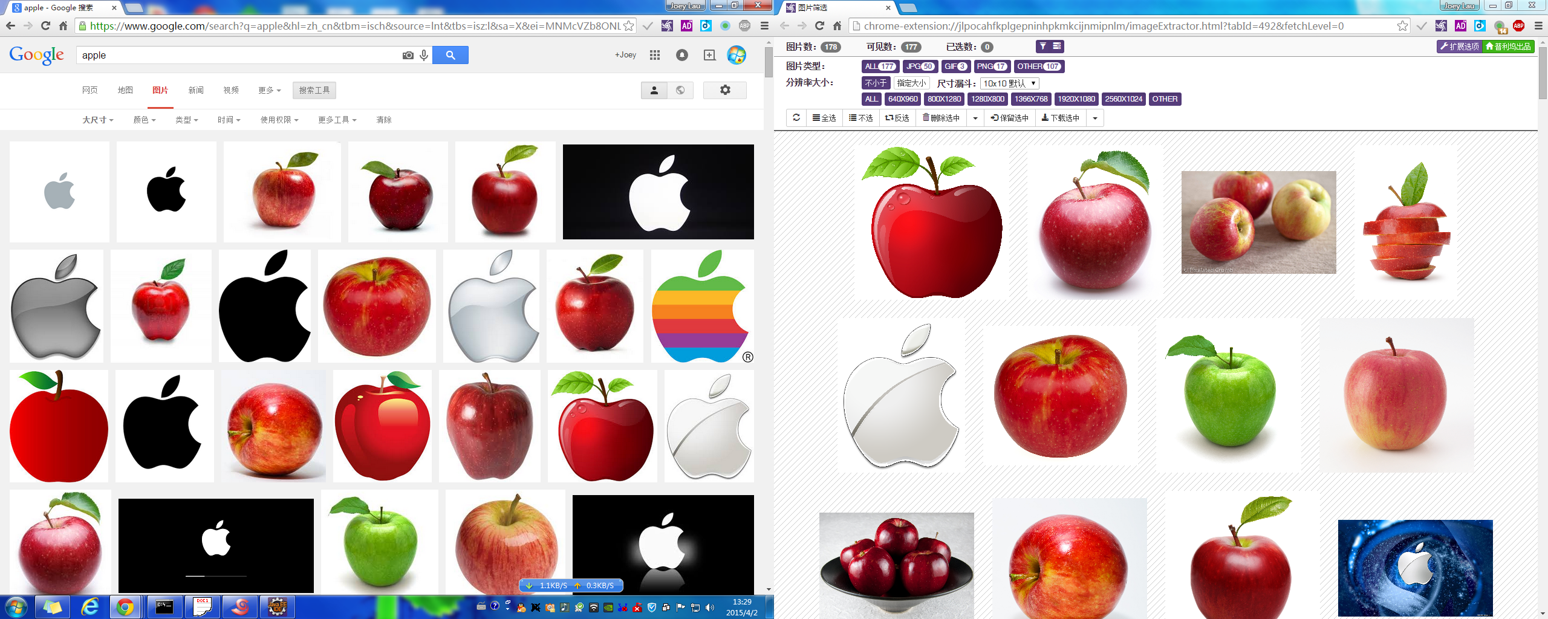Expand the 更多 search menu
1548x619 pixels.
click(270, 90)
